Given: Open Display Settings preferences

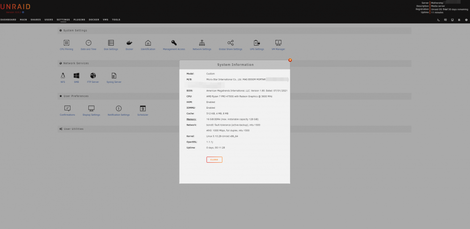Looking at the screenshot, I should pos(92,111).
